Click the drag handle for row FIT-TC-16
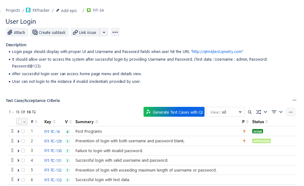Image resolution: width=304 pixels, height=186 pixels. [12, 131]
